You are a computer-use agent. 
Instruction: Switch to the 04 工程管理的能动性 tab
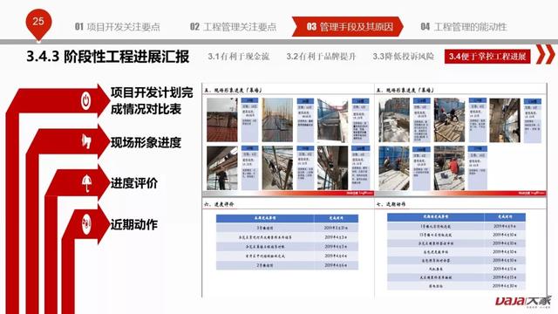464,27
